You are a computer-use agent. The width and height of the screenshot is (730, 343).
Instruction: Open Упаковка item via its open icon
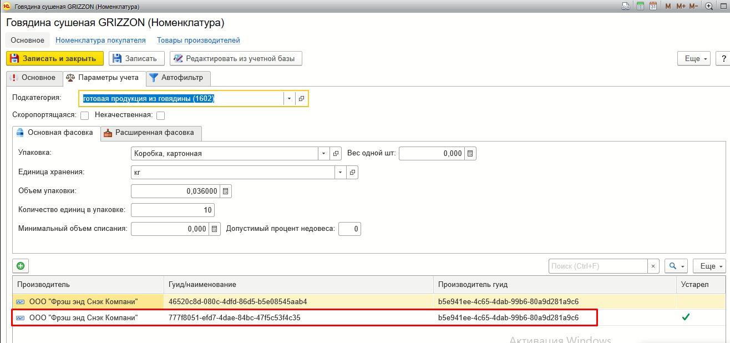point(336,154)
